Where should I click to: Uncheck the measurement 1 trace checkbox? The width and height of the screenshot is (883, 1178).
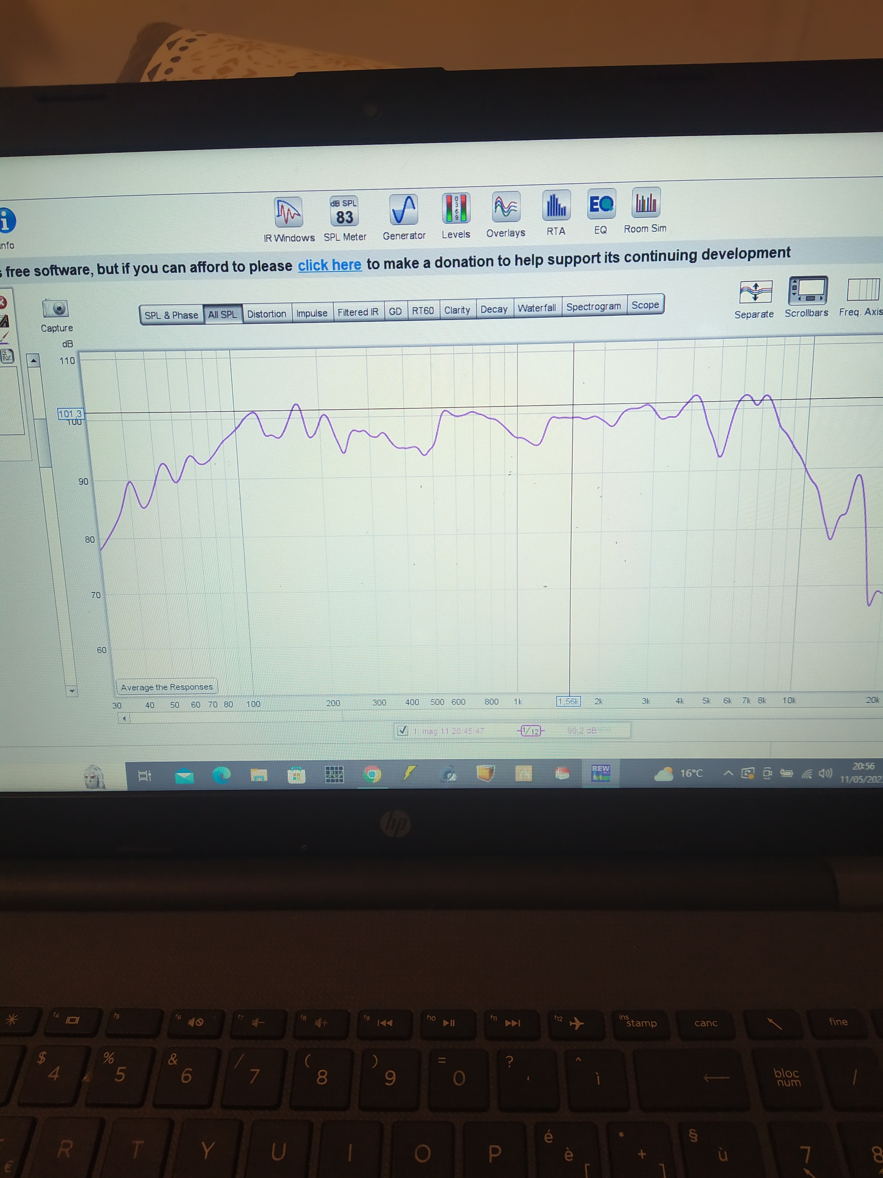(402, 731)
